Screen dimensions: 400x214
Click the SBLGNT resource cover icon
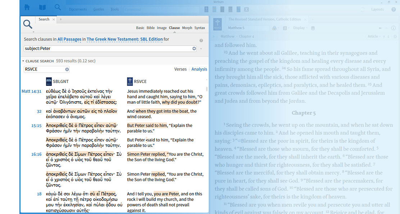tap(49, 82)
